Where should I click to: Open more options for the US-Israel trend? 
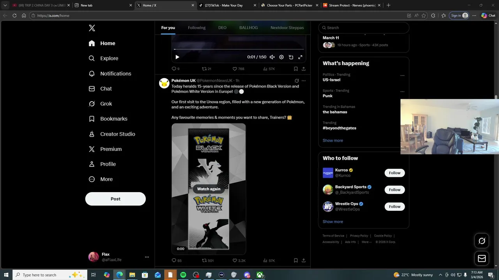pos(402,75)
